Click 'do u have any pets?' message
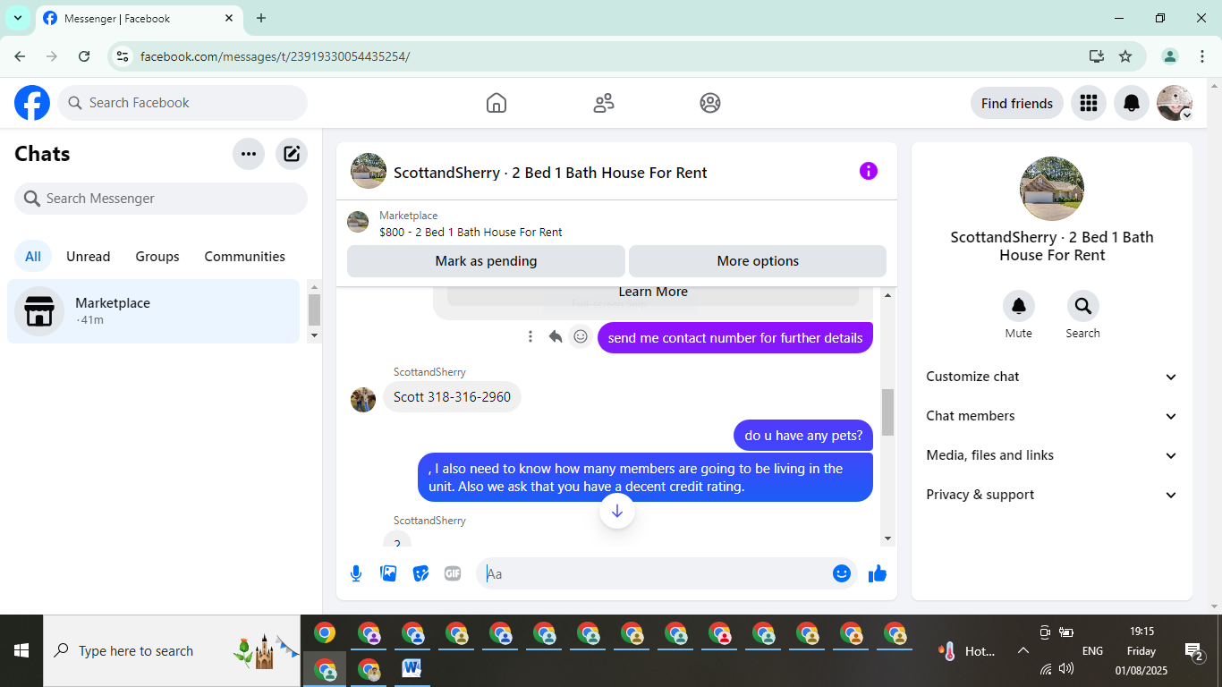 pos(803,436)
